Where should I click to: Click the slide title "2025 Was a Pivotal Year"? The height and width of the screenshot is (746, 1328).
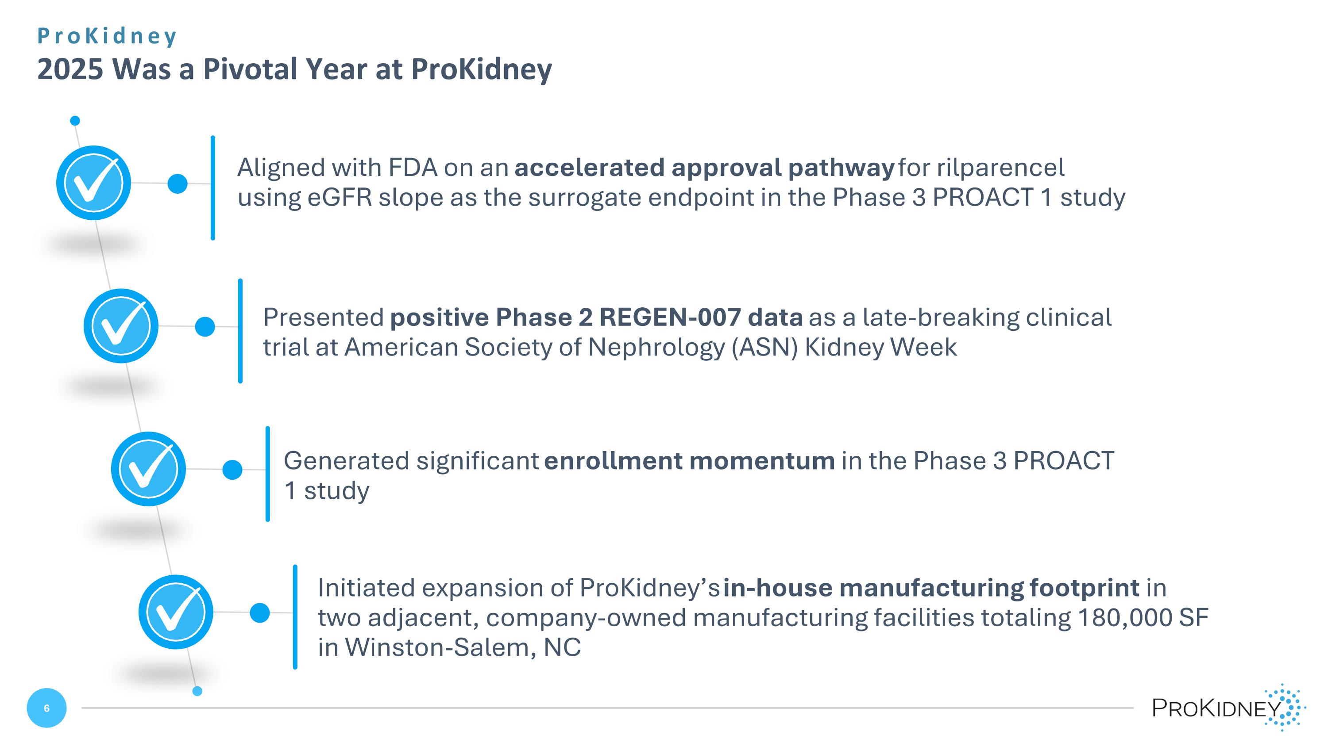(x=294, y=69)
